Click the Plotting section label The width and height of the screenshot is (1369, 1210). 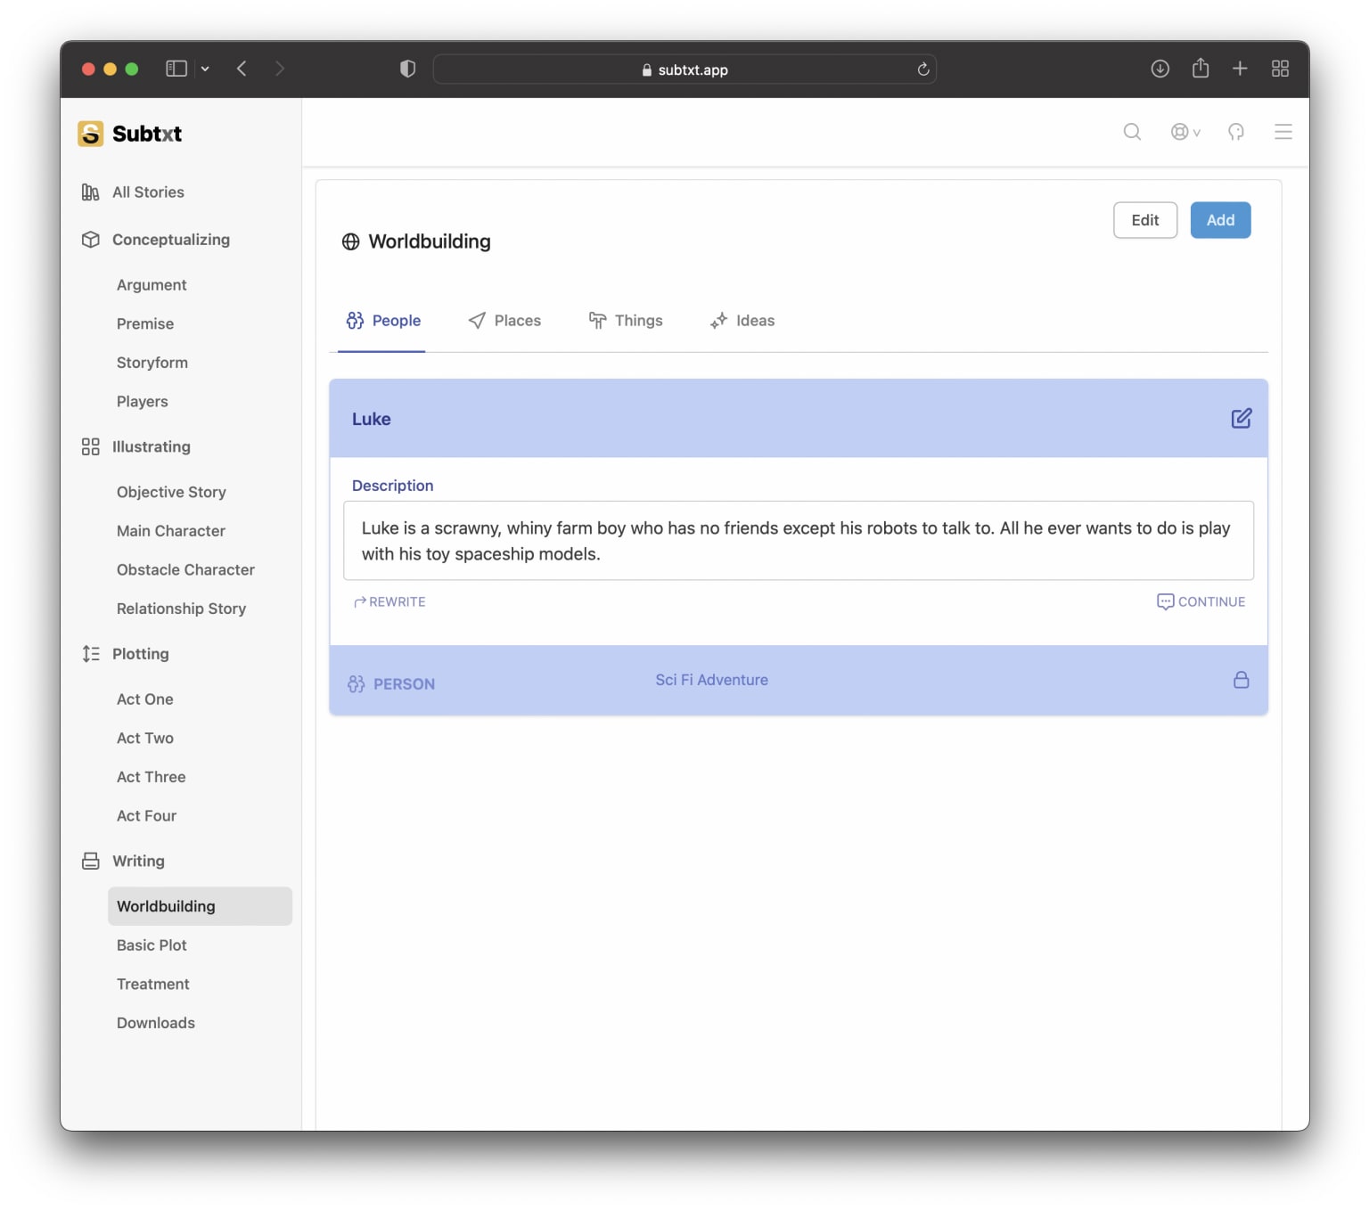141,654
